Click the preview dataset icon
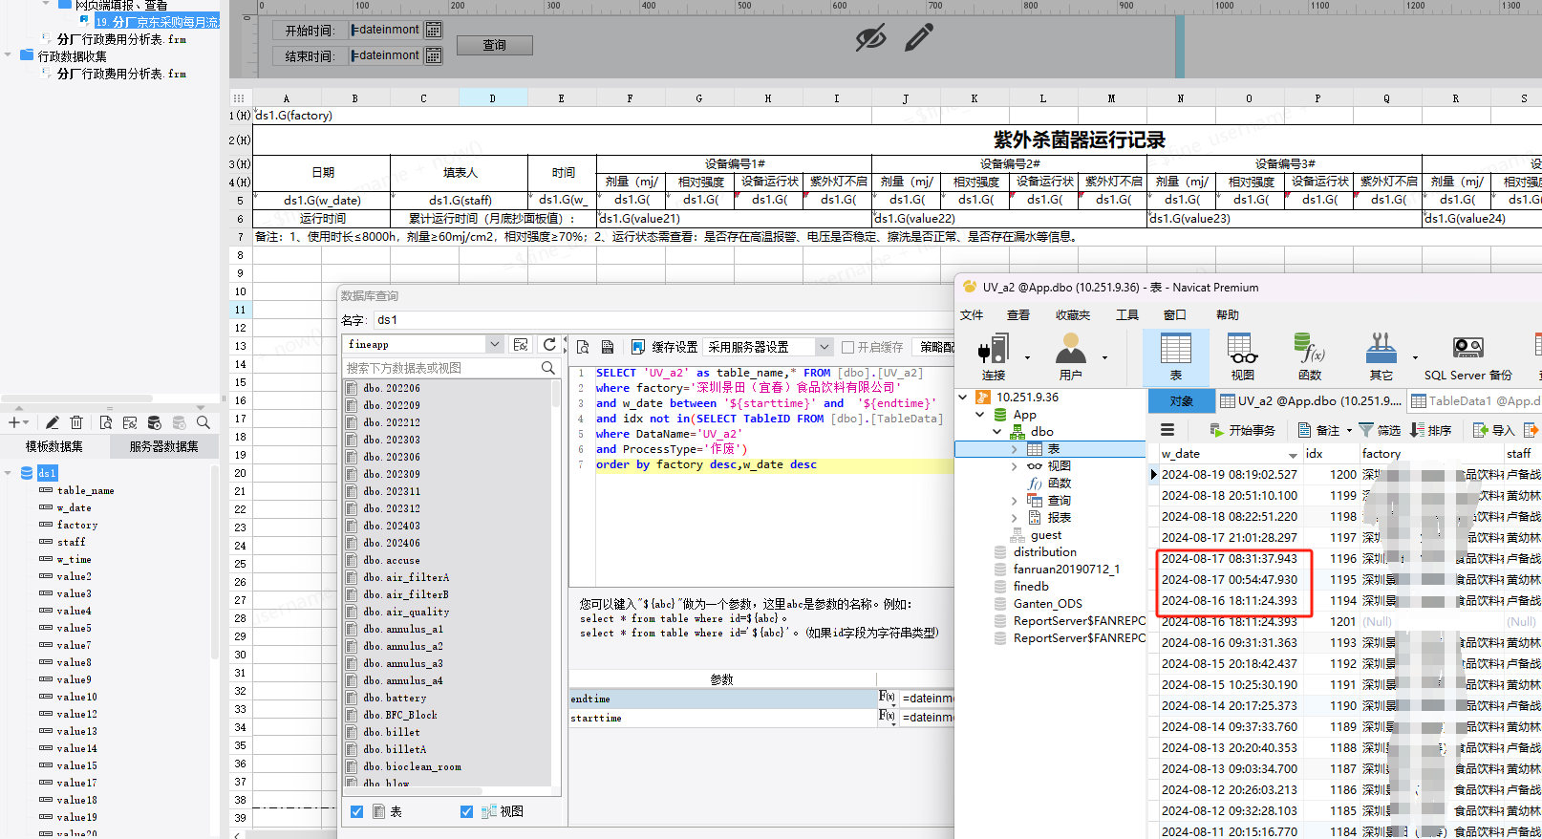Screen dimensions: 1542x839 (x=105, y=422)
